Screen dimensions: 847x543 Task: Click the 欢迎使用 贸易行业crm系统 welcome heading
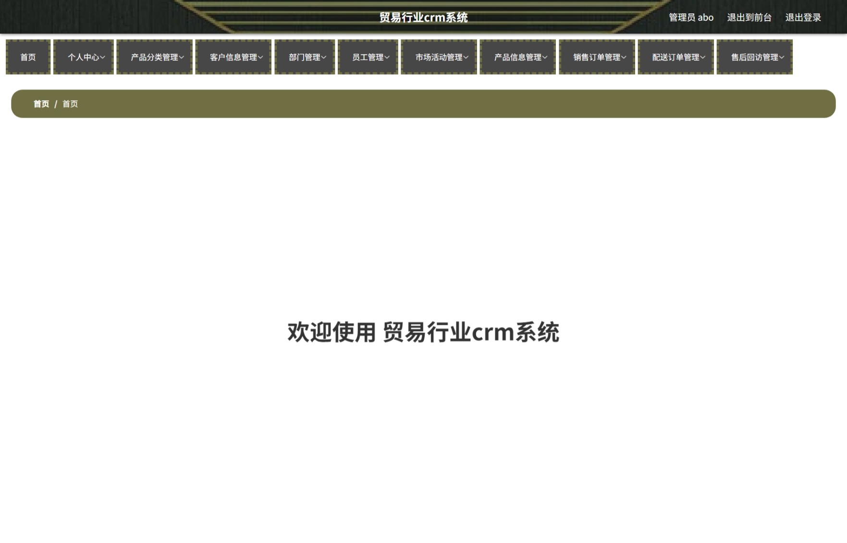click(x=423, y=333)
